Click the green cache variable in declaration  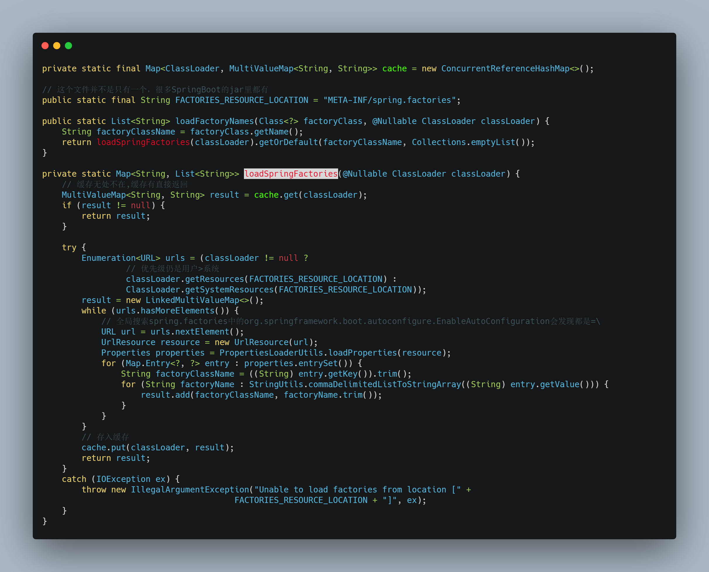click(x=394, y=68)
